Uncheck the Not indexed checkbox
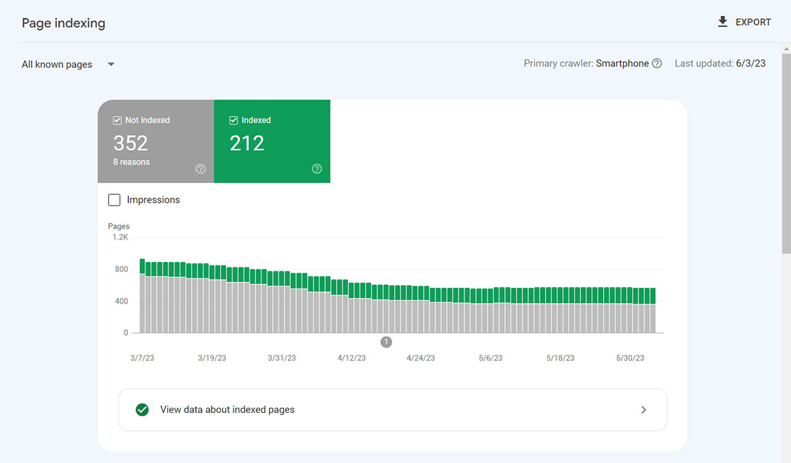Screen dimensions: 791x463 pos(117,121)
